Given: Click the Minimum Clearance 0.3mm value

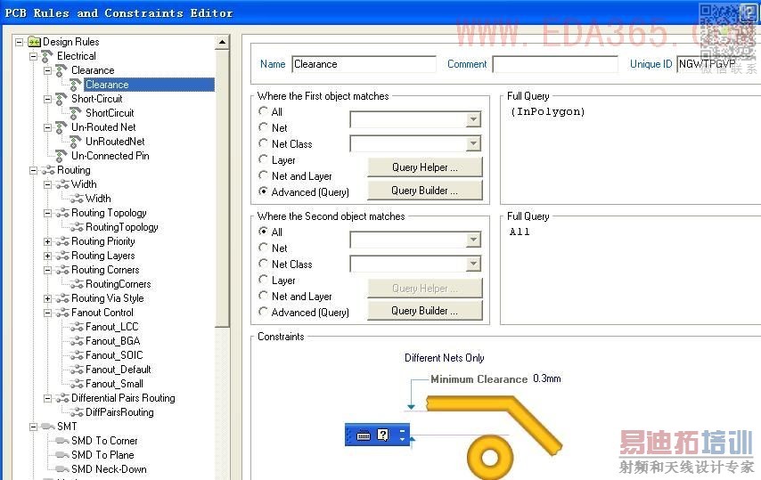Looking at the screenshot, I should 547,378.
